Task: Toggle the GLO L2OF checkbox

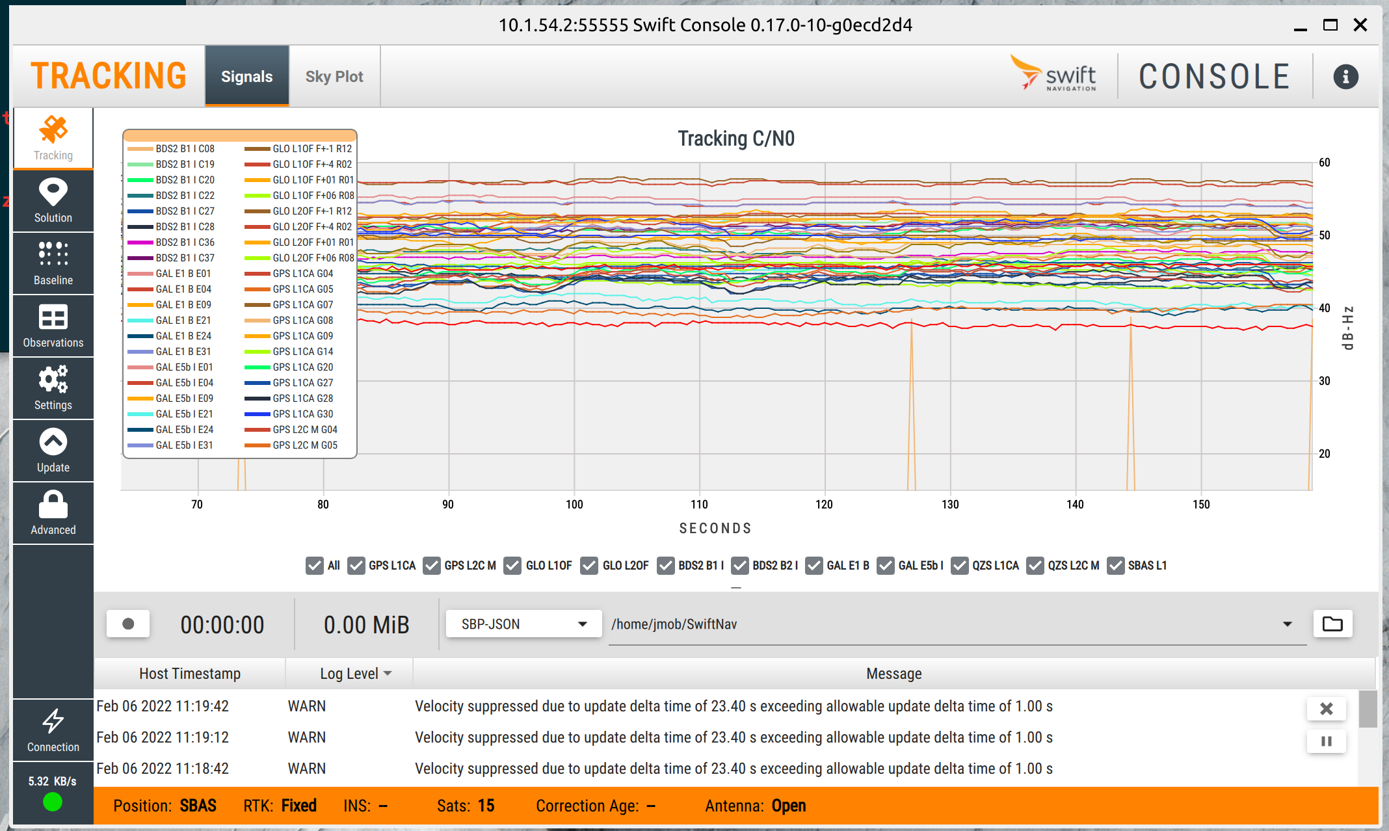Action: click(x=590, y=566)
